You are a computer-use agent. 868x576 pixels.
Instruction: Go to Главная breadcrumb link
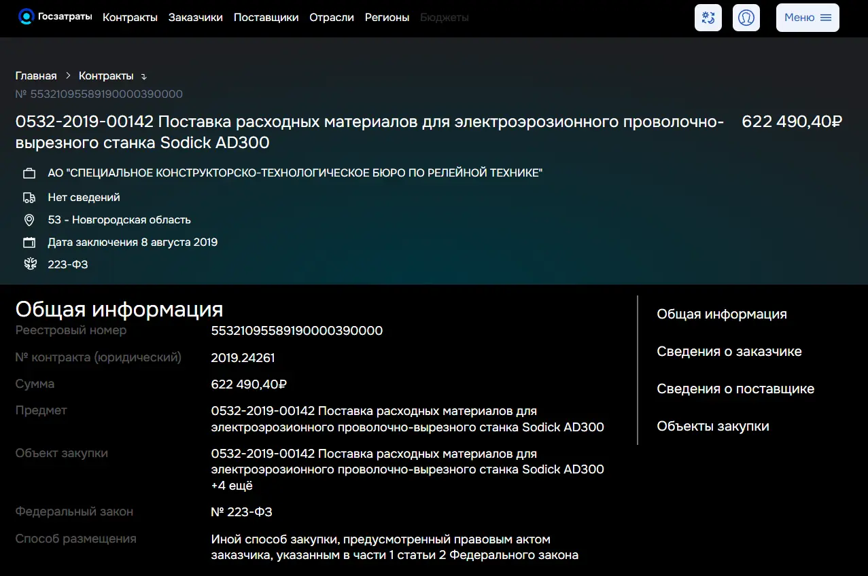click(36, 76)
